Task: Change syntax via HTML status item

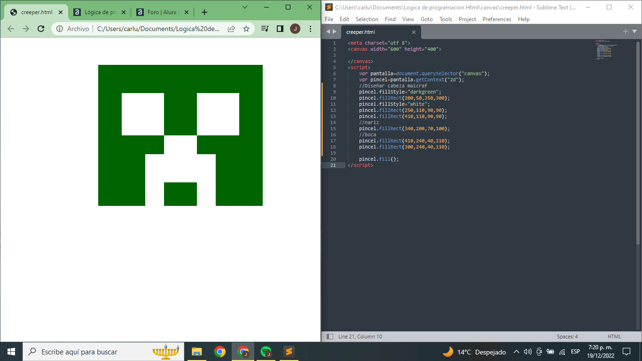Action: point(614,337)
